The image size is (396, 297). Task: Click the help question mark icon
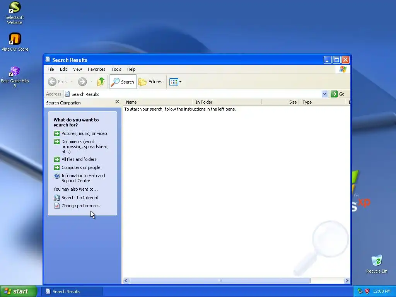(57, 176)
